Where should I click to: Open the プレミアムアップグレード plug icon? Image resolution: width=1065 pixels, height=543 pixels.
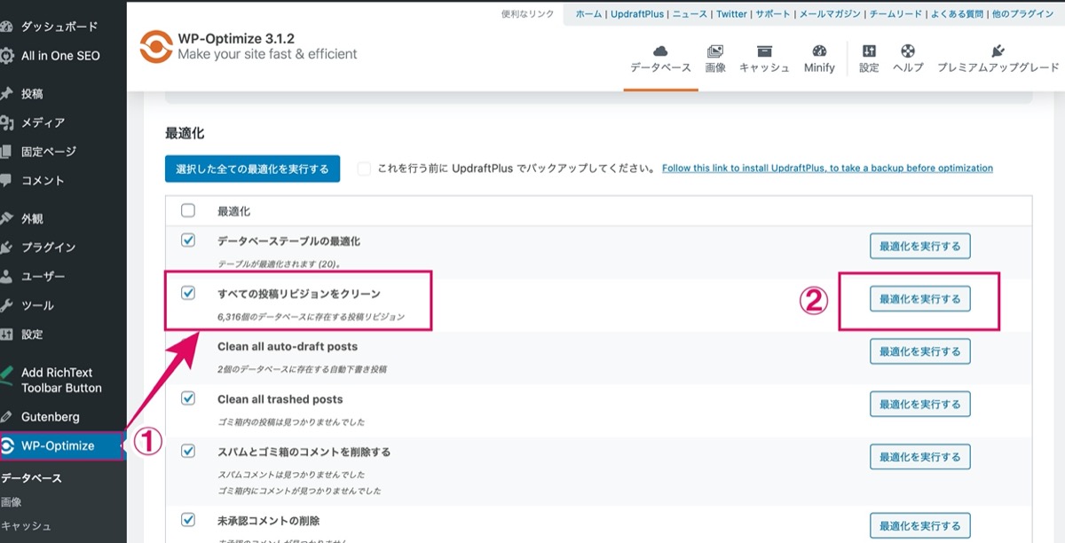(x=998, y=51)
